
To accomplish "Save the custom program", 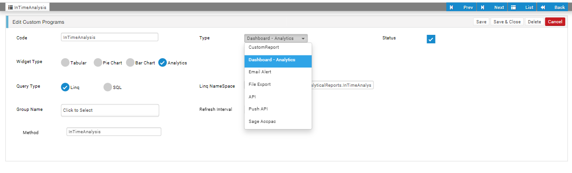I will pos(481,22).
